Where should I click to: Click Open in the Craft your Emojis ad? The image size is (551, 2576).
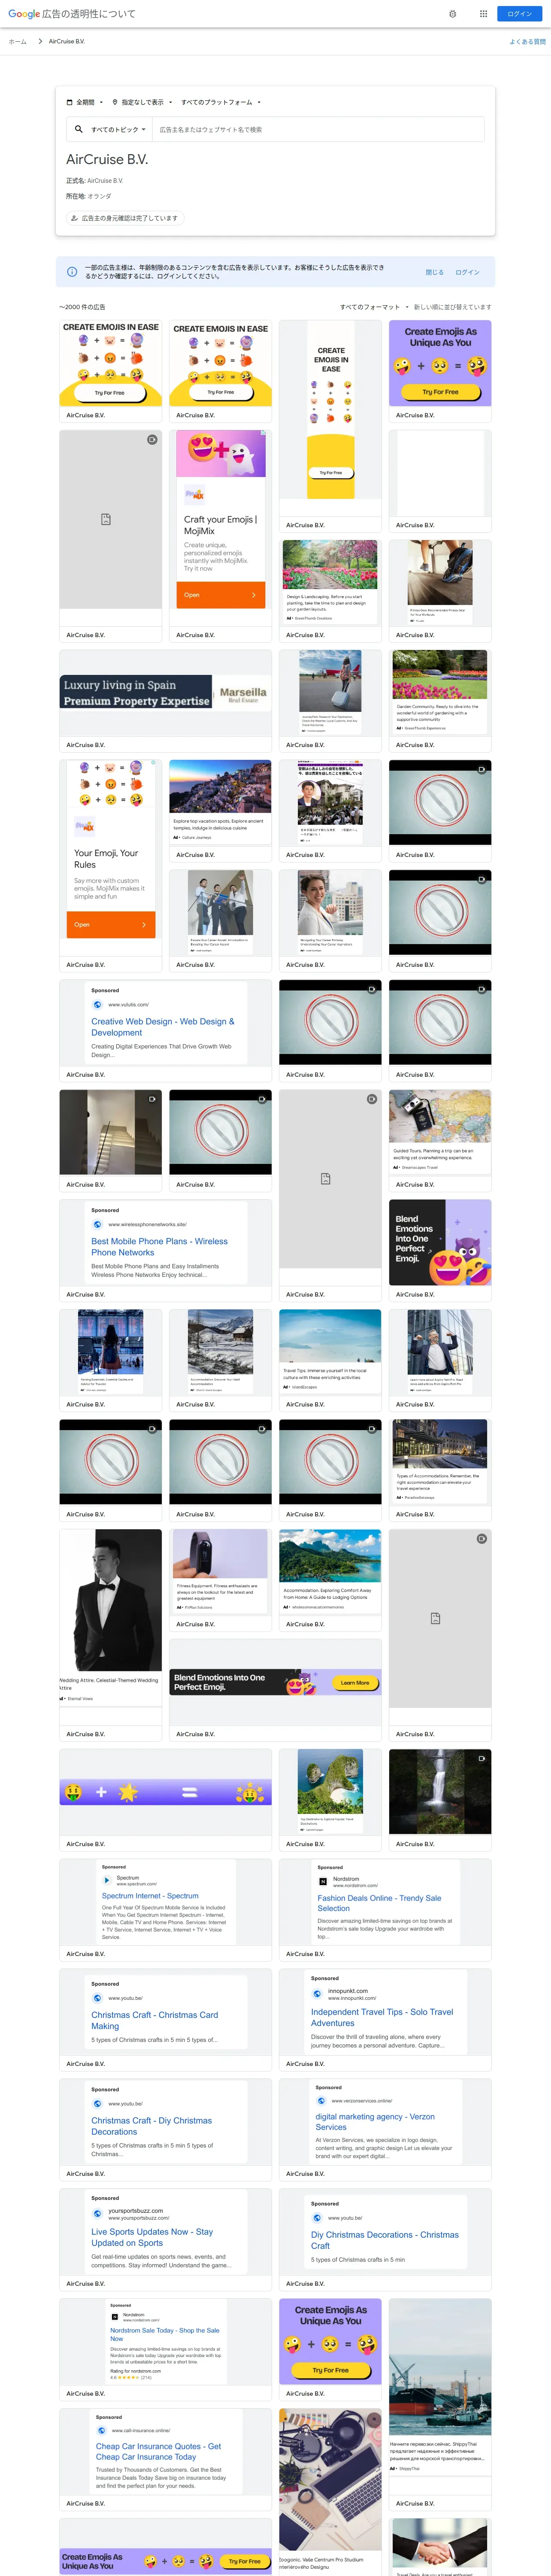tap(221, 595)
